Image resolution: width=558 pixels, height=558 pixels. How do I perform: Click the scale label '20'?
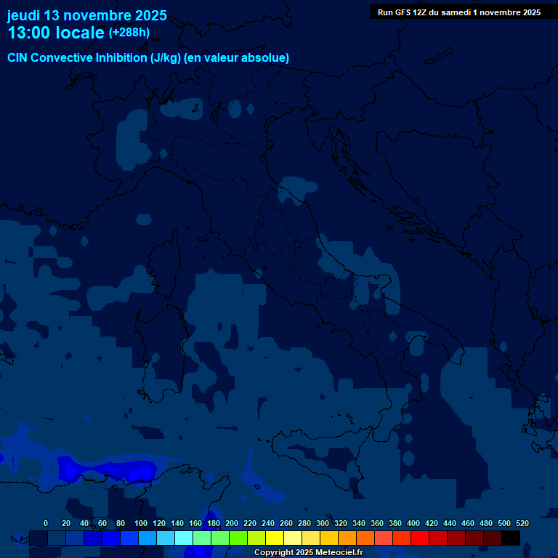coord(66,523)
